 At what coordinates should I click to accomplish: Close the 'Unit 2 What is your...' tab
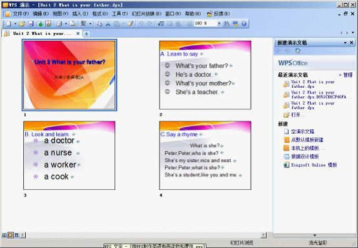78,34
